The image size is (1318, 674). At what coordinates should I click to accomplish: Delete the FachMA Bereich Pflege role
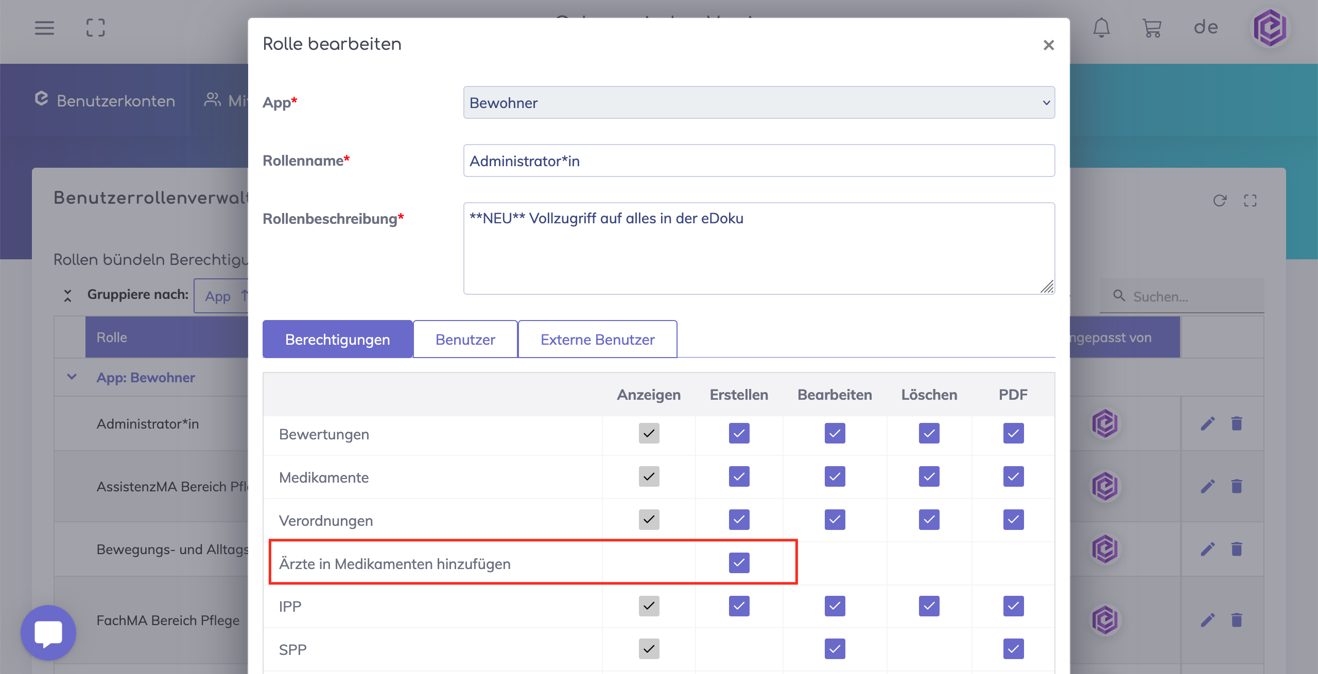coord(1237,620)
